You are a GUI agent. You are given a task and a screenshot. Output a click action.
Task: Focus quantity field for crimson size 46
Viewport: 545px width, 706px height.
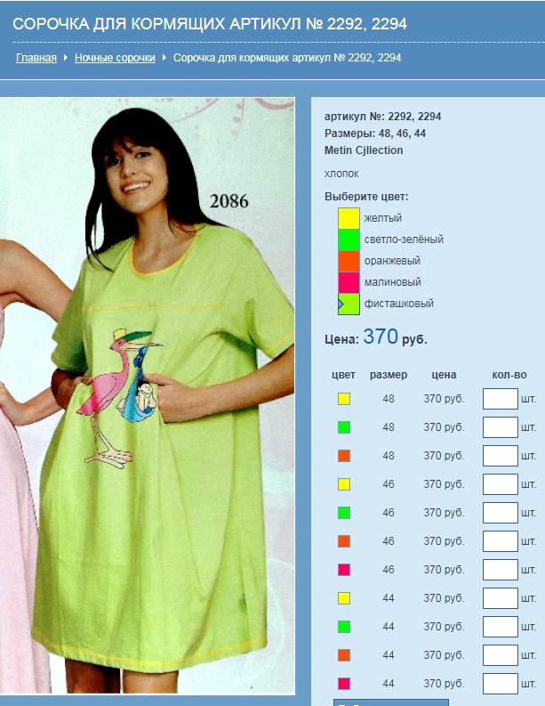point(501,570)
